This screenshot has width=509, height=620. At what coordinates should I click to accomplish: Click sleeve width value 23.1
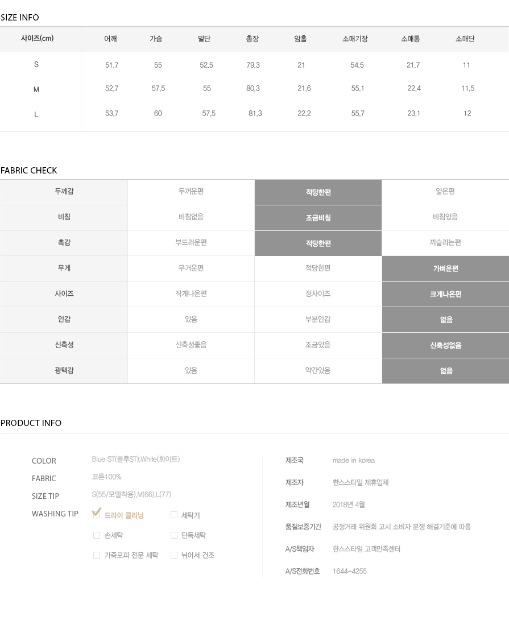pyautogui.click(x=413, y=113)
